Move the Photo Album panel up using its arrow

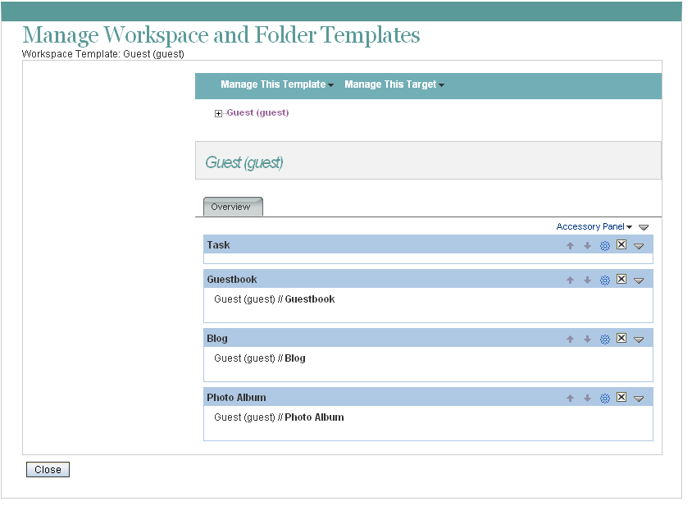click(570, 398)
